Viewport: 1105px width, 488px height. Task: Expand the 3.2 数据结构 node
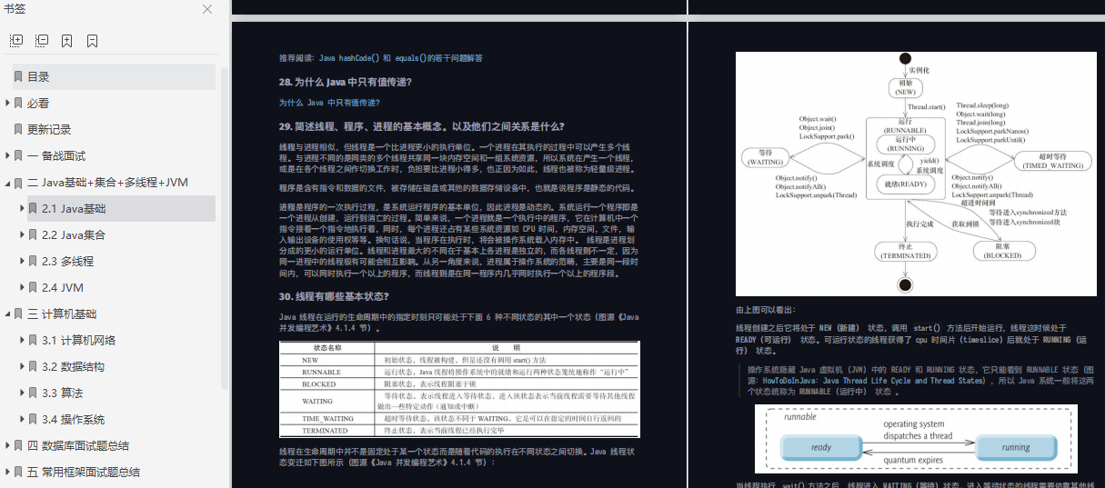tap(23, 367)
